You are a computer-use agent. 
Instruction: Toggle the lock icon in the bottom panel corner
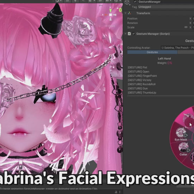[x=116, y=192]
